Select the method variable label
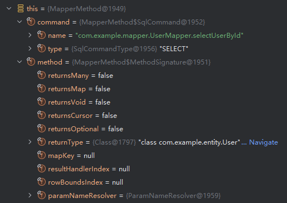The width and height of the screenshot is (287, 203). 50,62
